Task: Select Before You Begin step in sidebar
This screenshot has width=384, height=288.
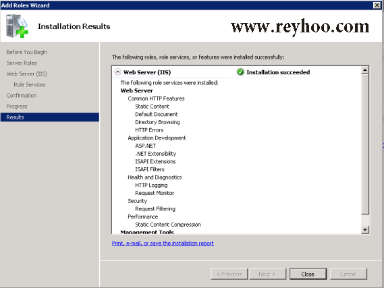Action: (27, 52)
